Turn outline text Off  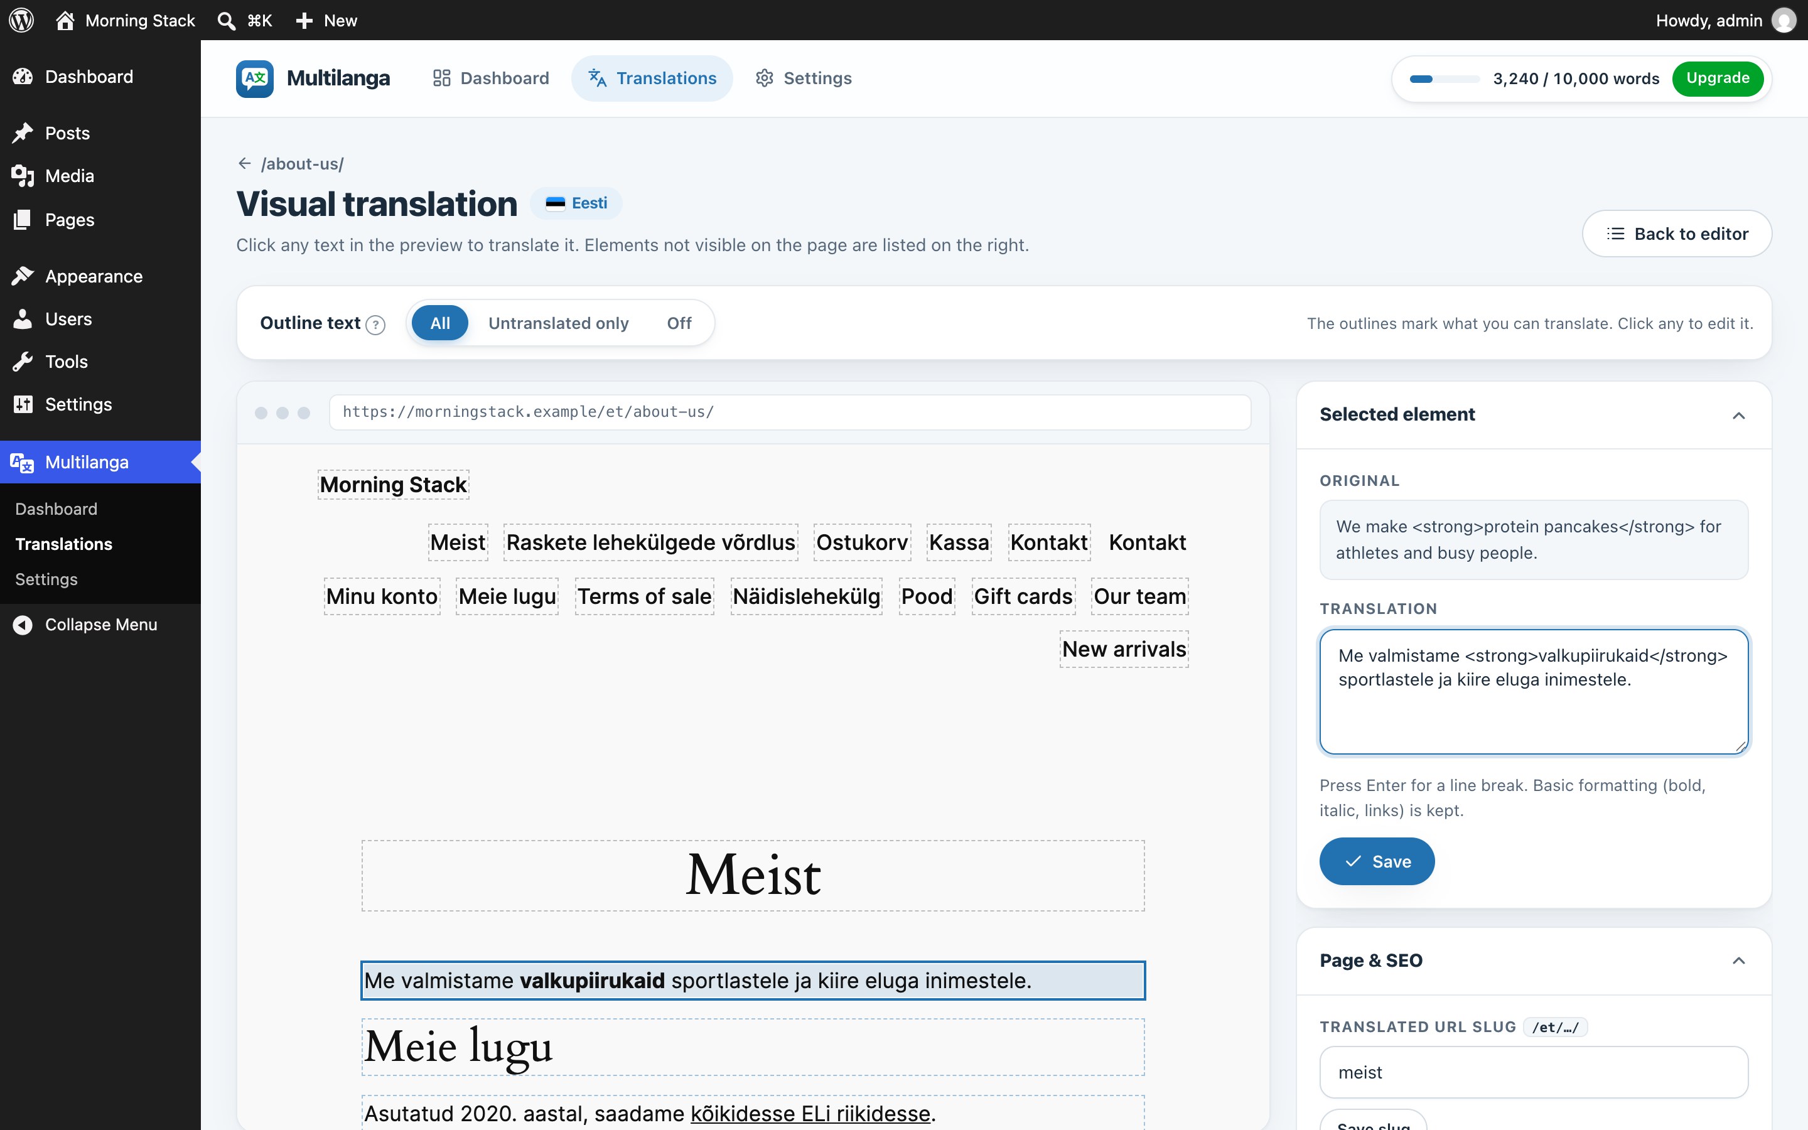679,323
